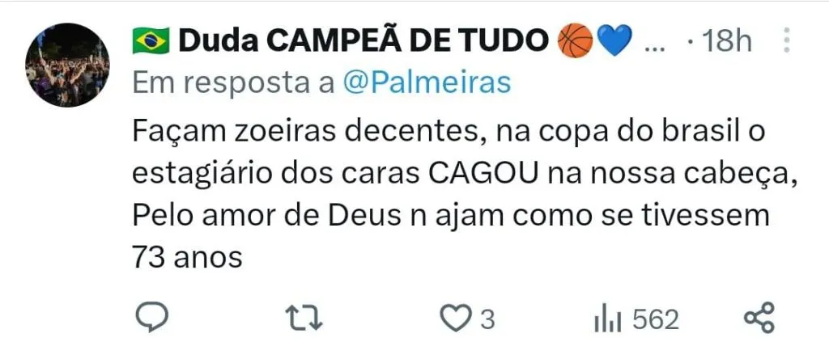Image resolution: width=829 pixels, height=359 pixels.
Task: Click the word CAGOU in the tweet
Action: 483,175
